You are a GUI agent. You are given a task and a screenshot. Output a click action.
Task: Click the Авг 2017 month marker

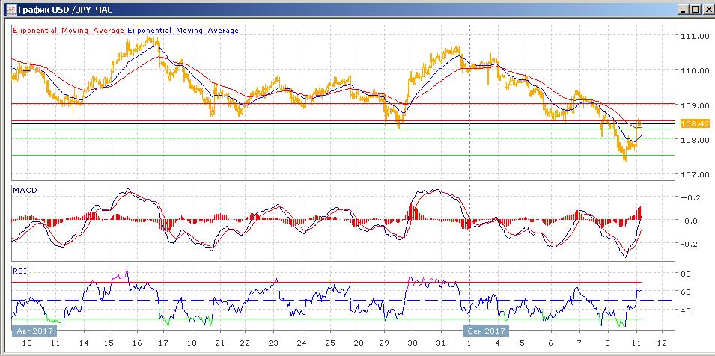click(x=32, y=329)
